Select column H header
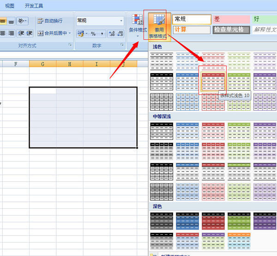The image size is (277, 256). click(x=69, y=64)
